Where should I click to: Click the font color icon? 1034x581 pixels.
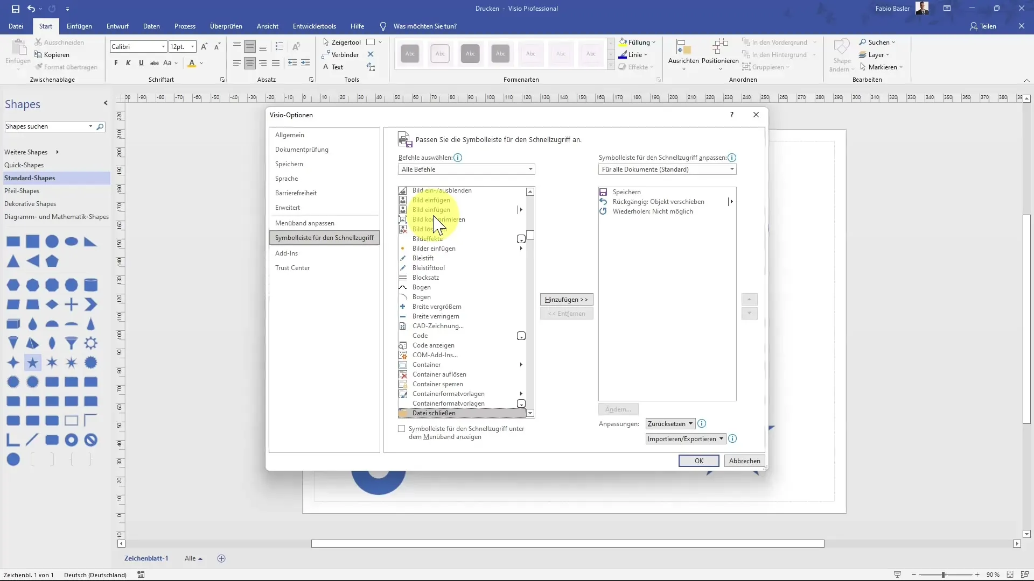tap(192, 63)
